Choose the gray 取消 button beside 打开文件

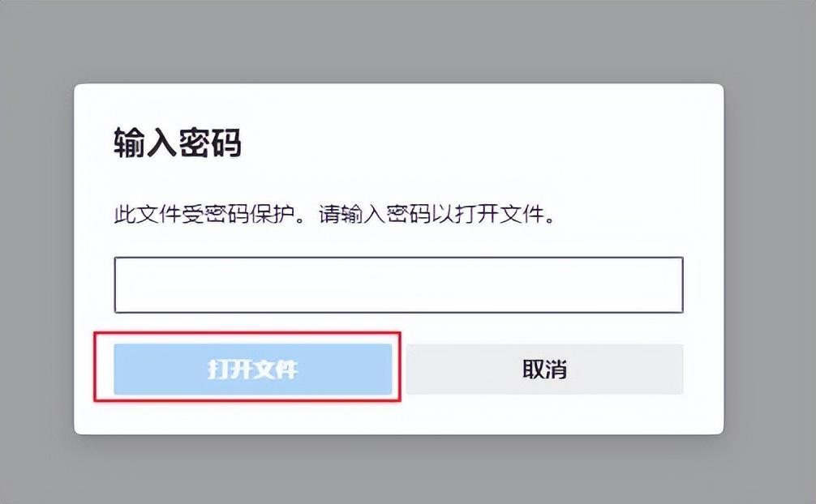[544, 369]
